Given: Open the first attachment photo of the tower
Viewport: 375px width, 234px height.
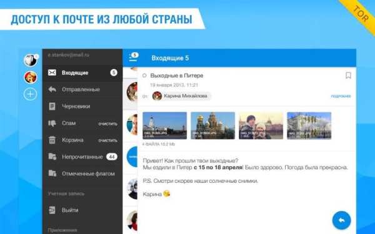Looking at the screenshot, I should (x=164, y=125).
